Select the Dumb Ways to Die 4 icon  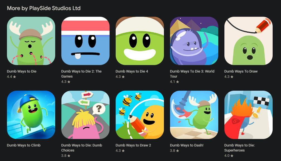click(x=140, y=41)
